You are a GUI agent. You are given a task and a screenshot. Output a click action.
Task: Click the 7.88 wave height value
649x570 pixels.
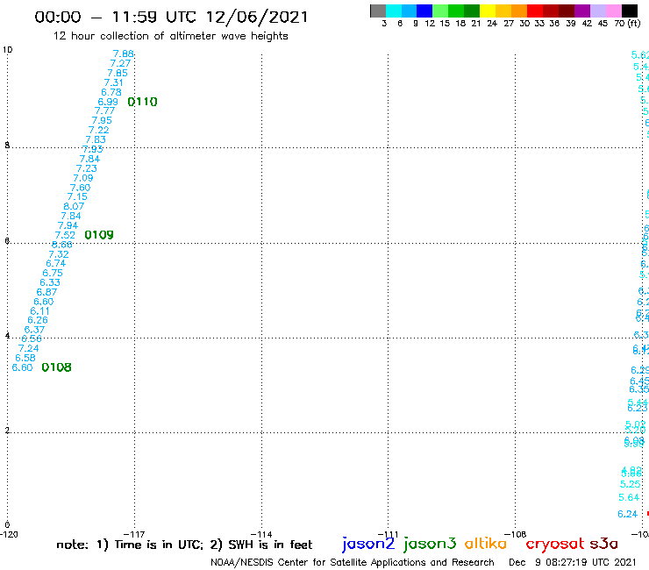tap(124, 53)
